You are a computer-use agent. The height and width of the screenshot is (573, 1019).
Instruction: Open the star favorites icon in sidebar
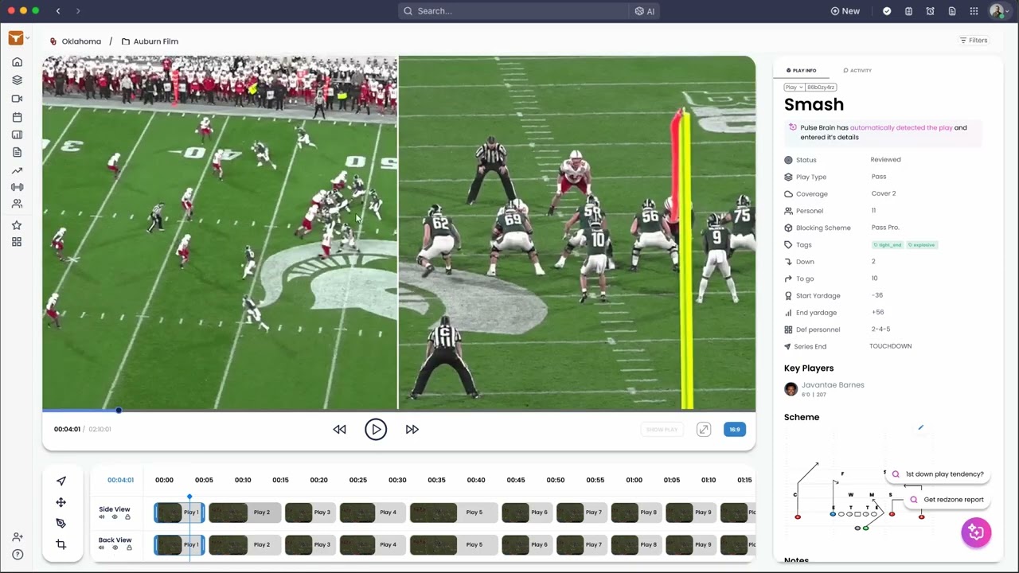17,225
